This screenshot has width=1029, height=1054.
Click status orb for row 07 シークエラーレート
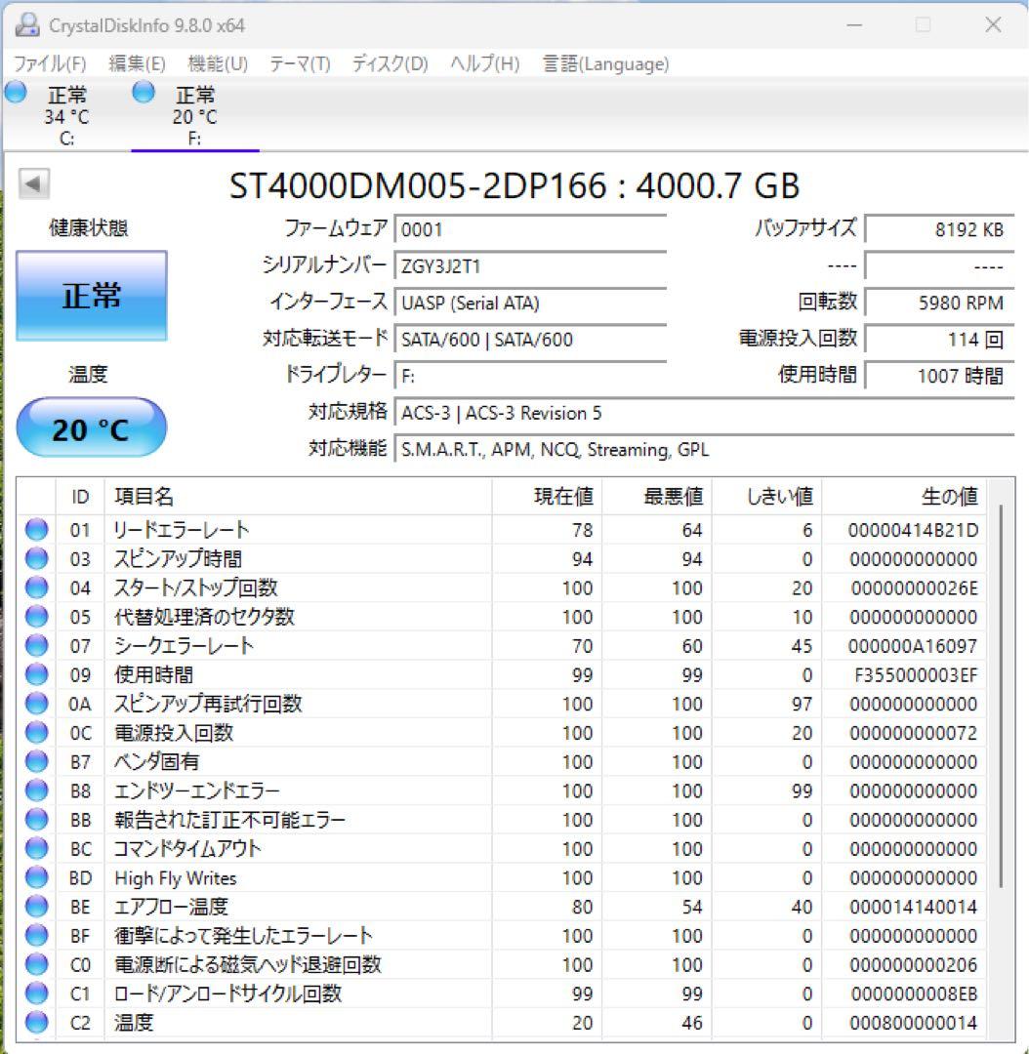pos(37,645)
